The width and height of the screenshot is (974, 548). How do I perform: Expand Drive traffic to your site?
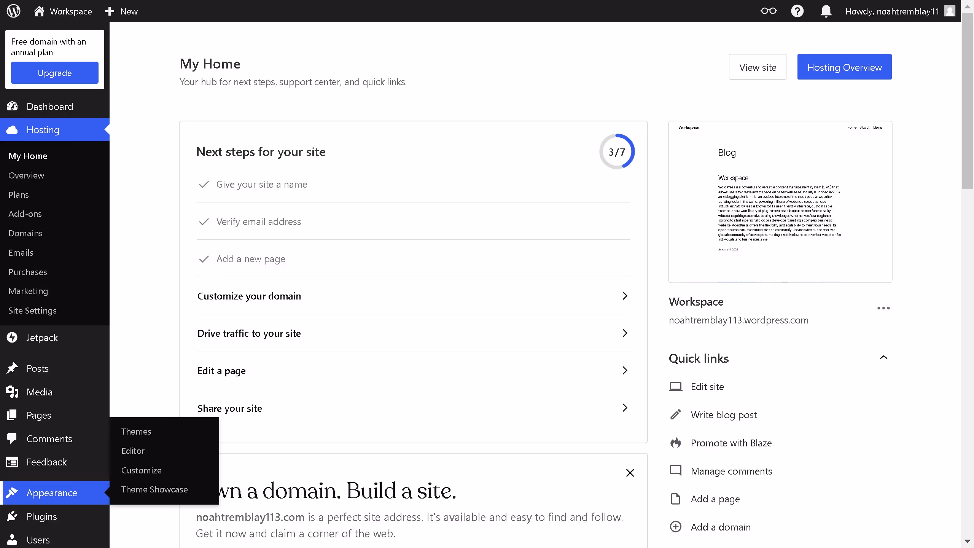(x=625, y=333)
